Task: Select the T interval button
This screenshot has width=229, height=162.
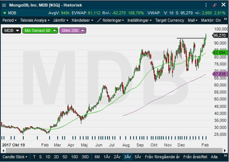Action: (x=34, y=157)
